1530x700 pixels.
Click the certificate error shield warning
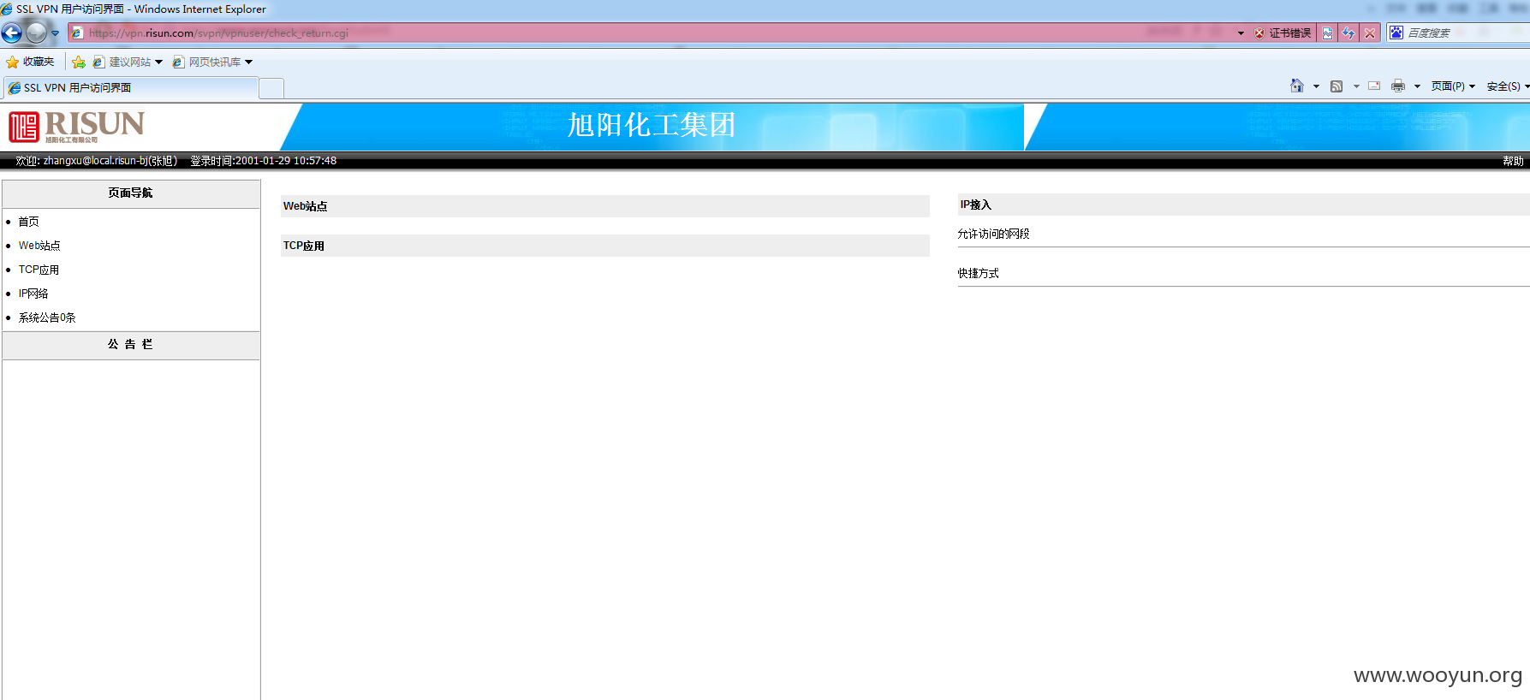point(1283,33)
